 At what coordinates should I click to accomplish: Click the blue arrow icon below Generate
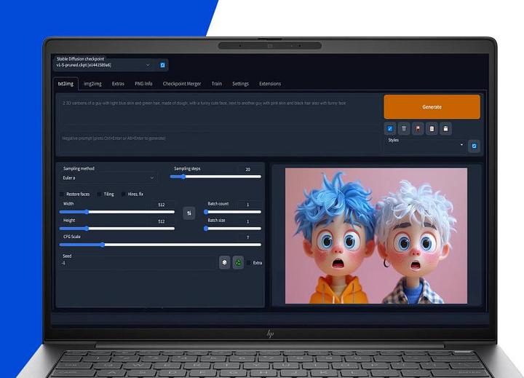point(390,128)
